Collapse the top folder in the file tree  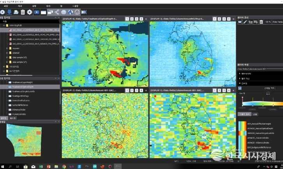coord(3,25)
